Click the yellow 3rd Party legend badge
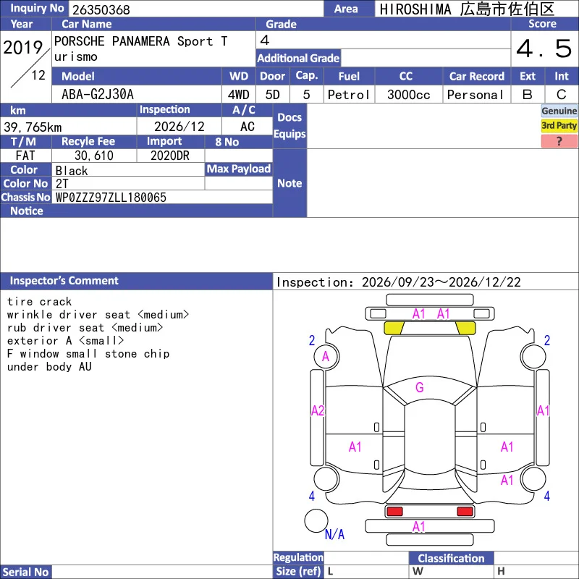Screen dimensions: 579x579 click(559, 125)
